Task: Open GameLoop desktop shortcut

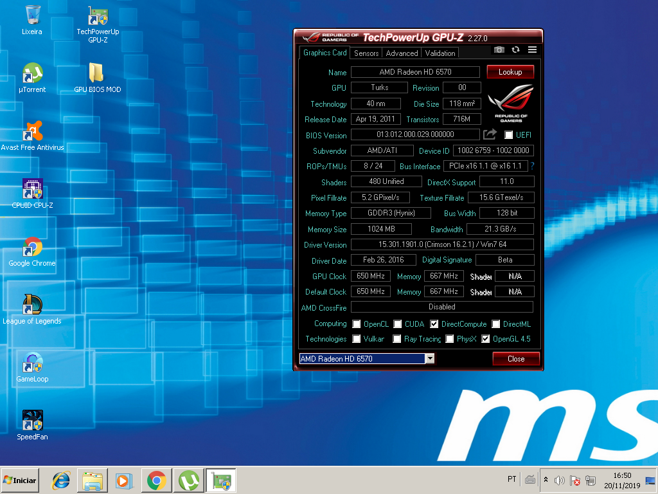Action: click(x=32, y=367)
